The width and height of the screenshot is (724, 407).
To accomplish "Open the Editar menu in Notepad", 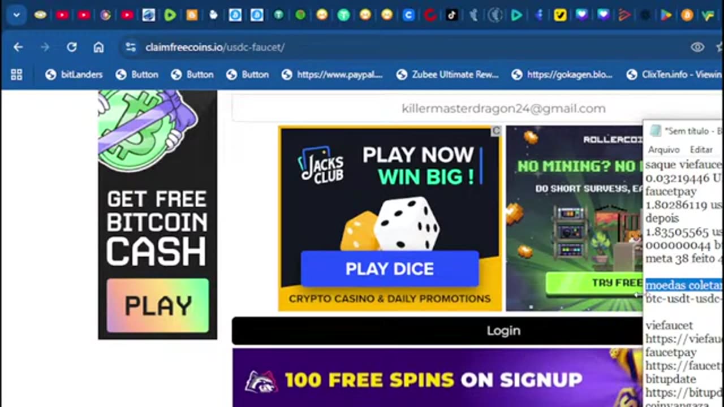I will [x=701, y=150].
